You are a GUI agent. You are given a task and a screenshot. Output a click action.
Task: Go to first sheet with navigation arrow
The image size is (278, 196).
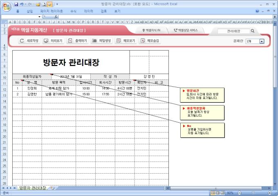3,188
